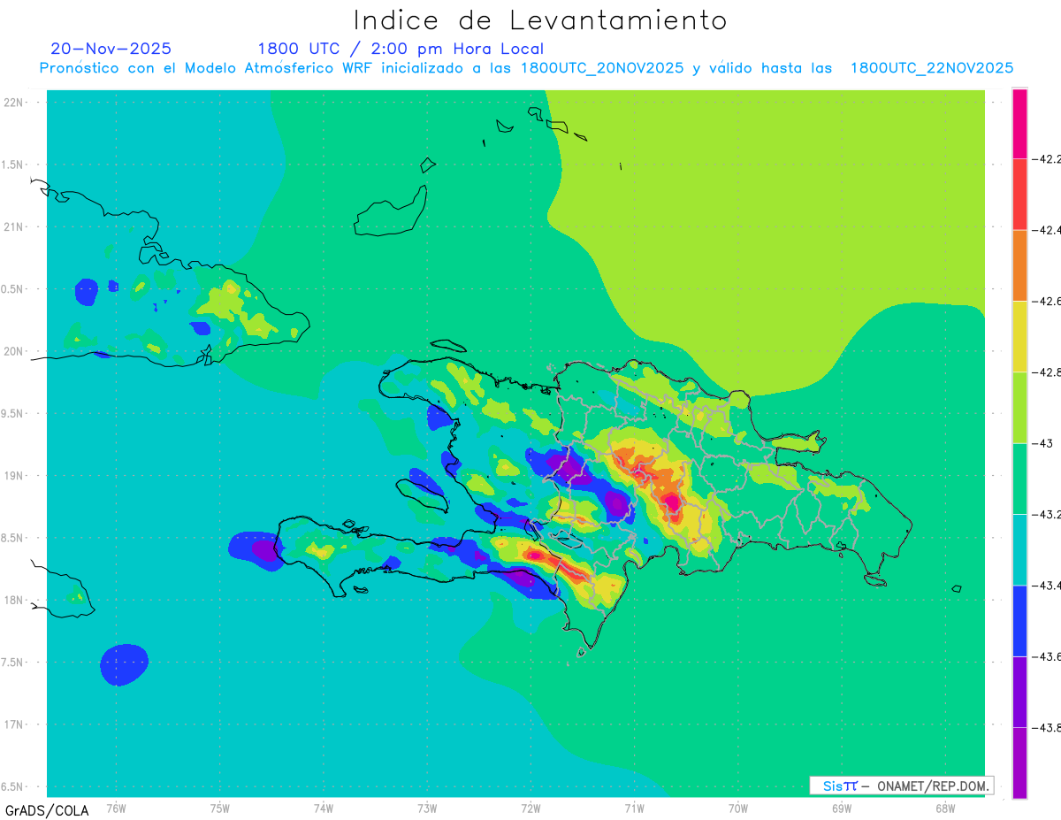Click the longitude label "74W"
This screenshot has width=1061, height=820.
pyautogui.click(x=323, y=807)
